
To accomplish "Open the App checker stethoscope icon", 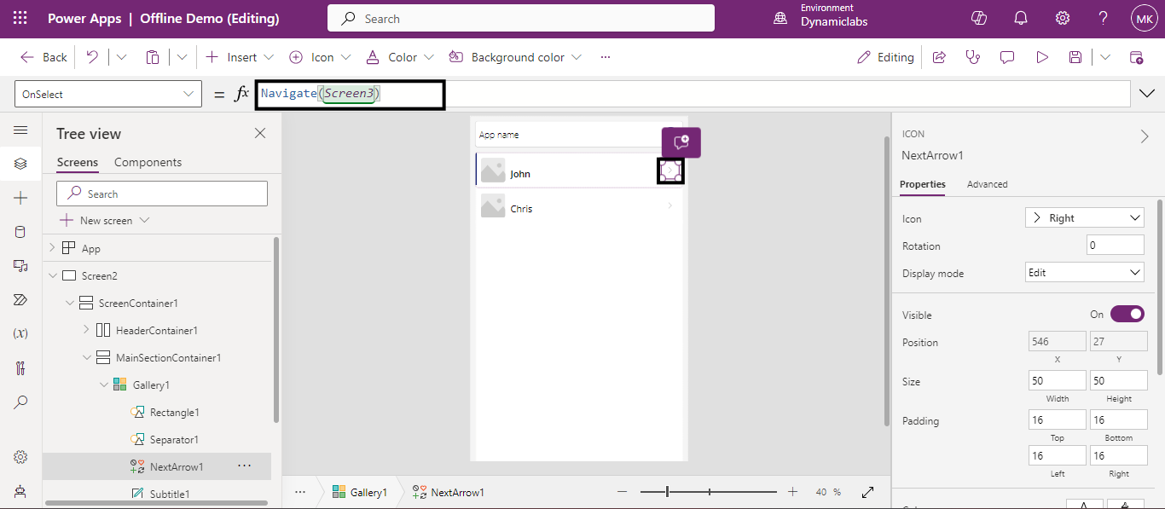I will tap(972, 57).
